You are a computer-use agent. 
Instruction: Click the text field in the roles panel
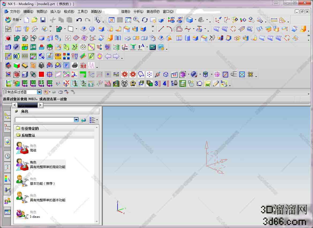click(x=44, y=120)
